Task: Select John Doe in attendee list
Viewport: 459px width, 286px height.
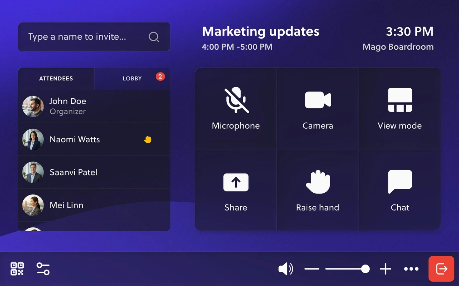Action: click(94, 106)
